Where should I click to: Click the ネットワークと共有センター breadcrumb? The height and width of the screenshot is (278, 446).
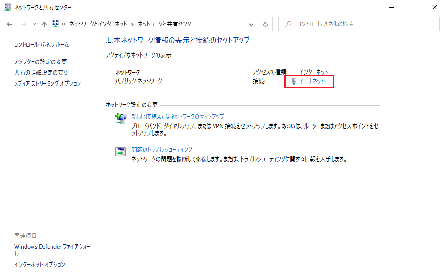(166, 24)
